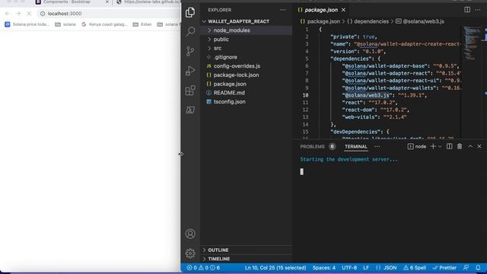Open Run and Debug view

[x=190, y=71]
